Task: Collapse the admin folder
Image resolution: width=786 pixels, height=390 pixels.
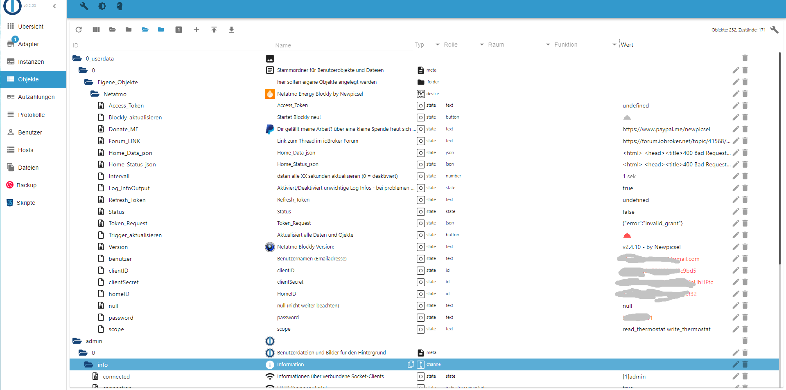Action: click(x=77, y=341)
